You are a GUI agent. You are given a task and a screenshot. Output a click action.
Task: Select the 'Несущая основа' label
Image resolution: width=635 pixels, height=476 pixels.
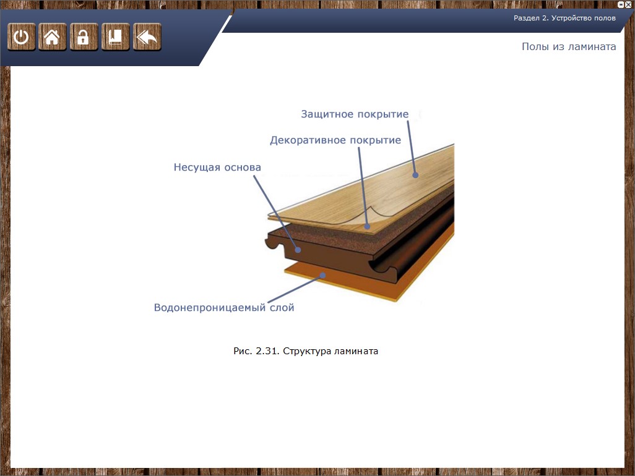217,168
